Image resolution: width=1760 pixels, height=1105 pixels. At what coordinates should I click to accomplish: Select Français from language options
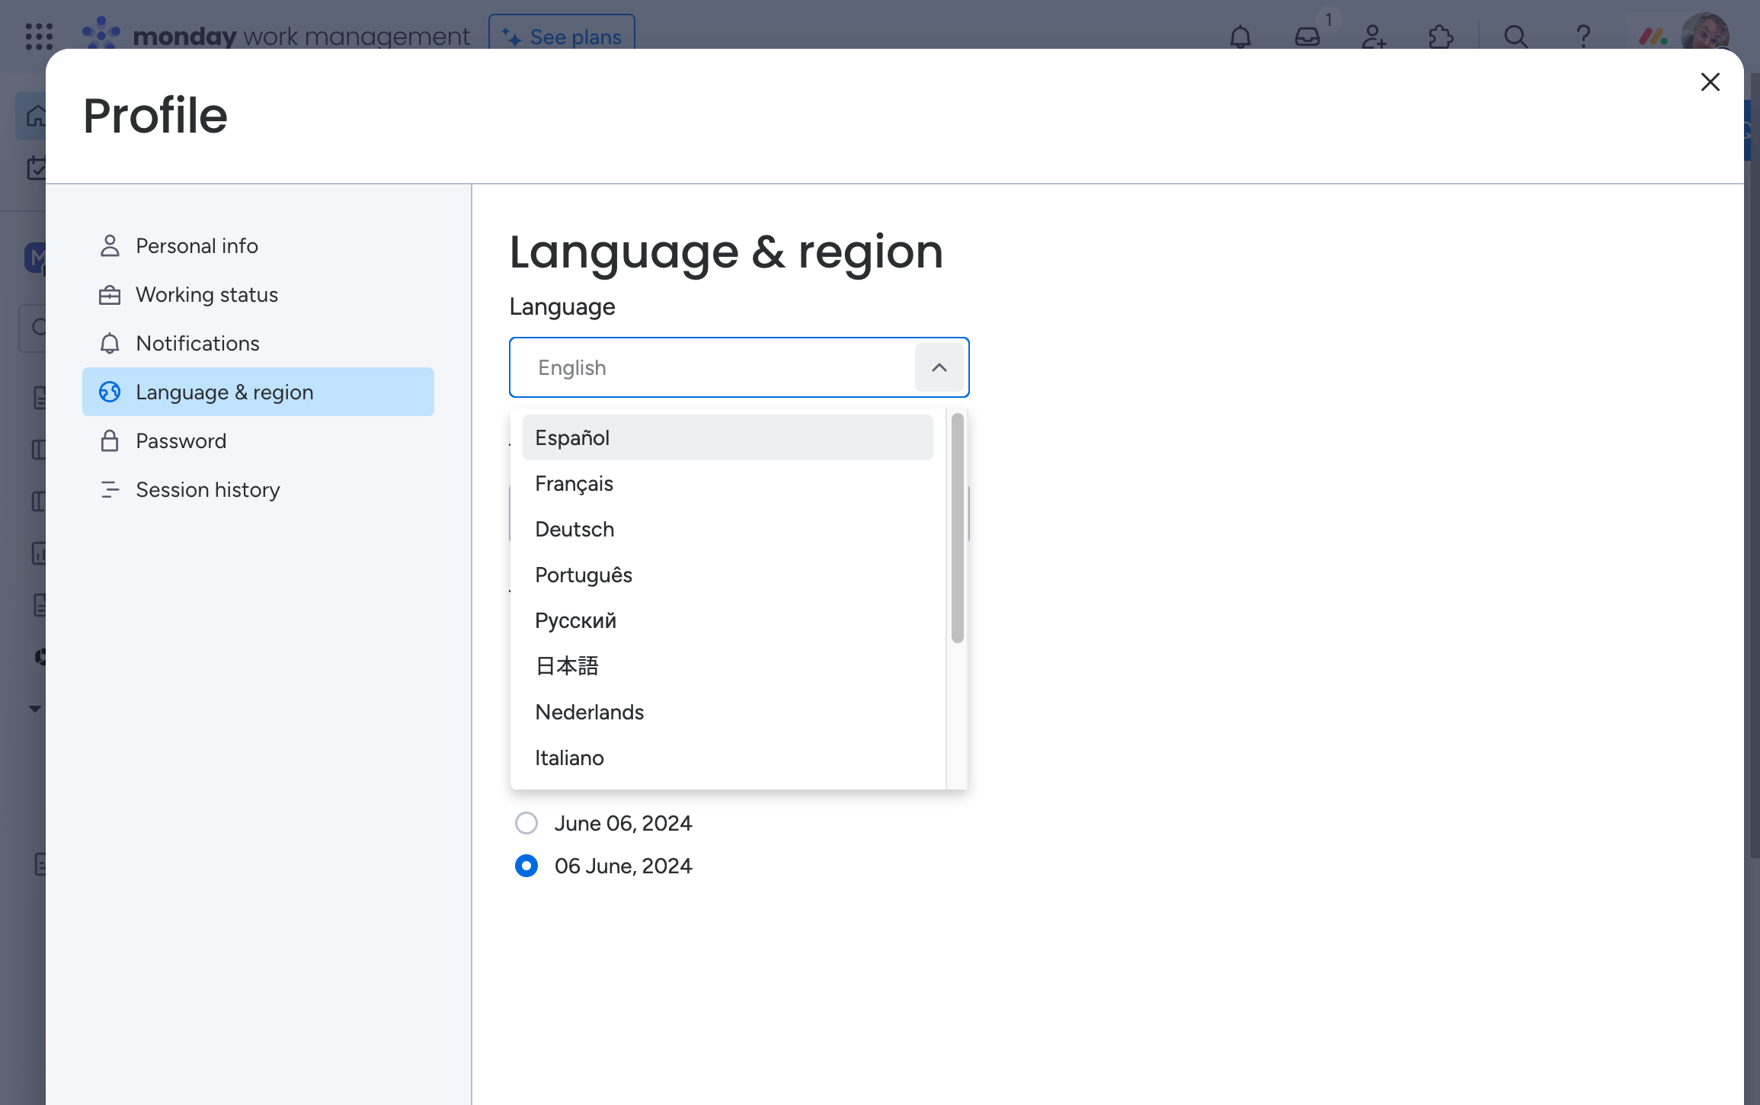[574, 482]
